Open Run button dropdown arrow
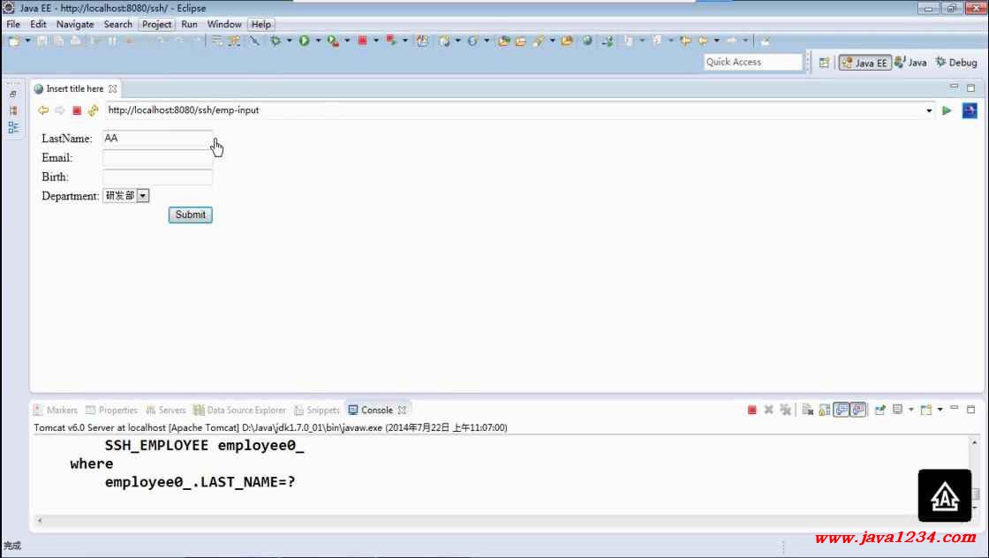This screenshot has height=558, width=989. (x=318, y=41)
